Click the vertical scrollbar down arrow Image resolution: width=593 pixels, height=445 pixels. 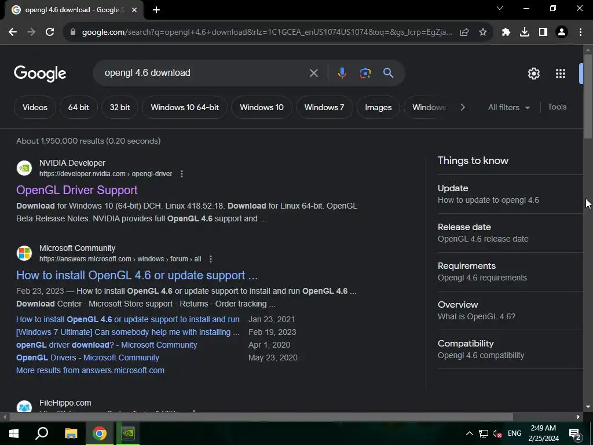(x=588, y=407)
